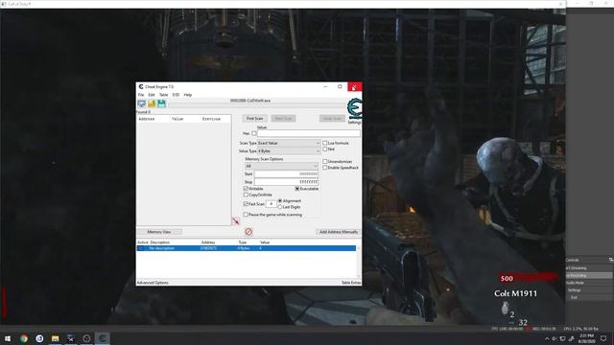Click the taskbar icon right of File Explorer
This screenshot has width=614, height=345.
click(71, 338)
